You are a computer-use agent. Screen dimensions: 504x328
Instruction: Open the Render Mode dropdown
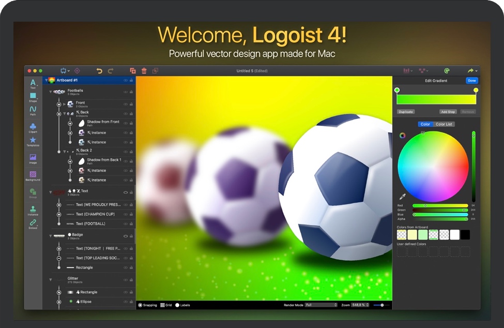click(x=321, y=305)
